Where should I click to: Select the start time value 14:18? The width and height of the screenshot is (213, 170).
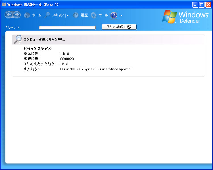tap(64, 54)
